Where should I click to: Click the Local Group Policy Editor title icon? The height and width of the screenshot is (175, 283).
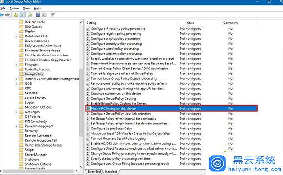[x=2, y=2]
